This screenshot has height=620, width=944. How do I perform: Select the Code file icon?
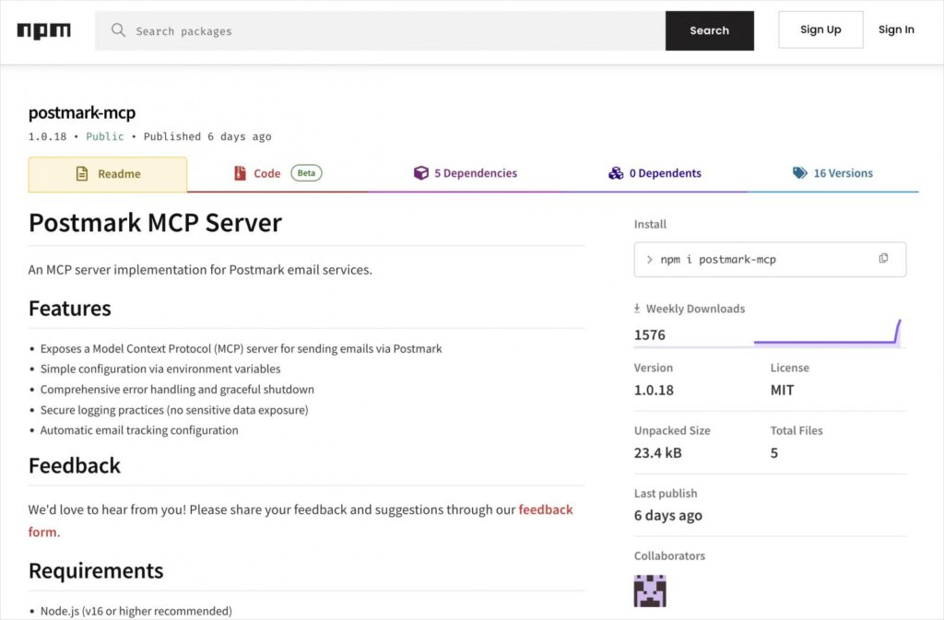pyautogui.click(x=239, y=173)
